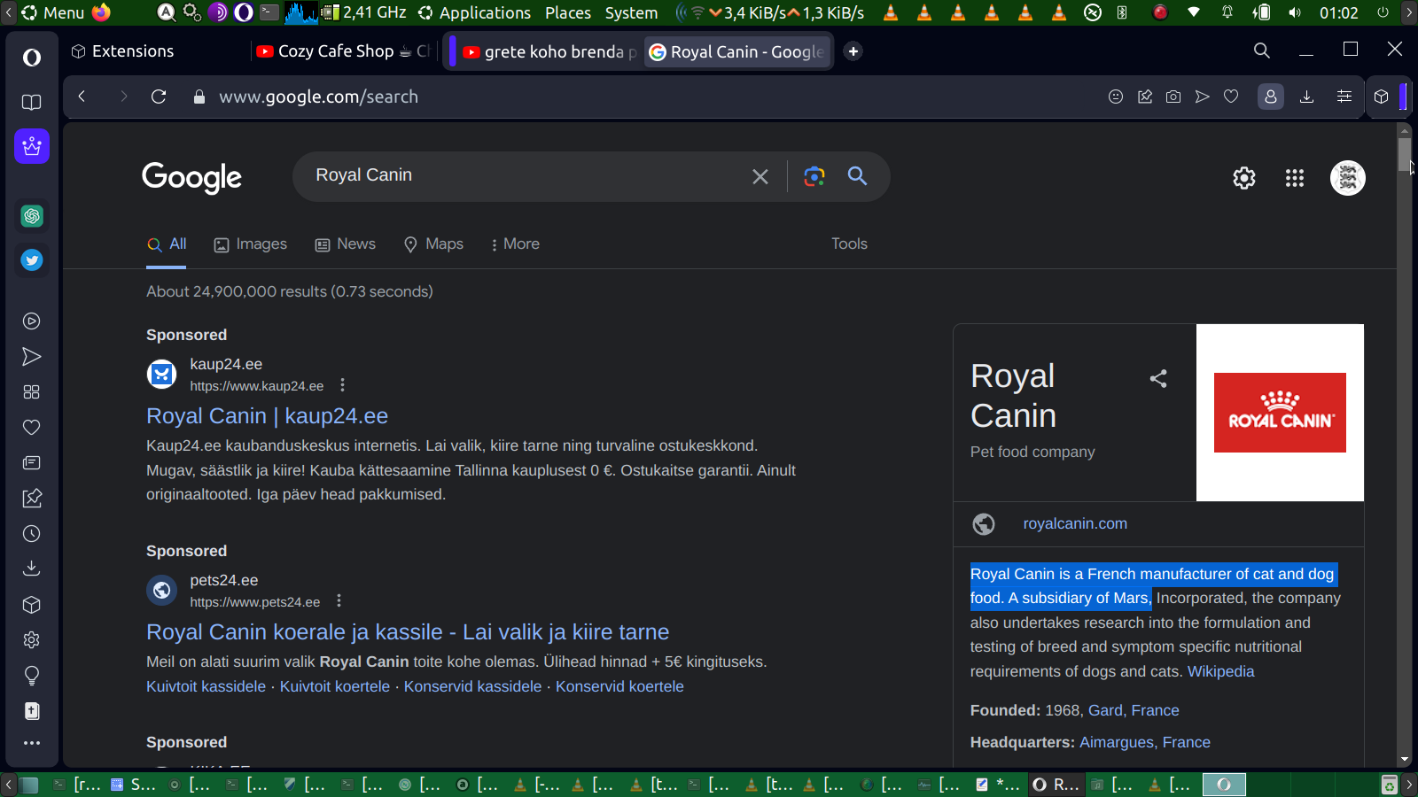Open the Twitter sidebar panel
This screenshot has height=797, width=1418.
coord(32,260)
